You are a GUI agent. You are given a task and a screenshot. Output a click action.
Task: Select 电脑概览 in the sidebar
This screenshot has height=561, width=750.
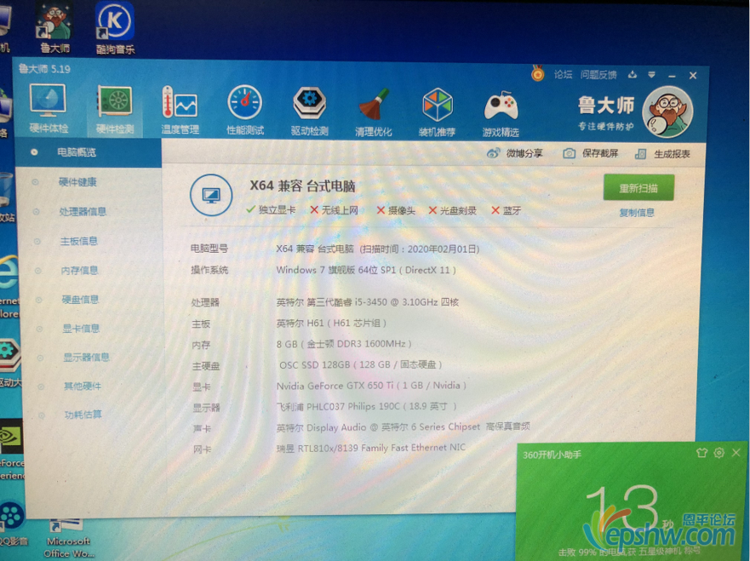click(x=88, y=152)
